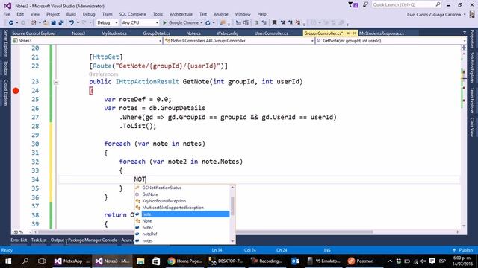
Task: Click the Navigate Backward toolbar icon
Action: point(11,23)
